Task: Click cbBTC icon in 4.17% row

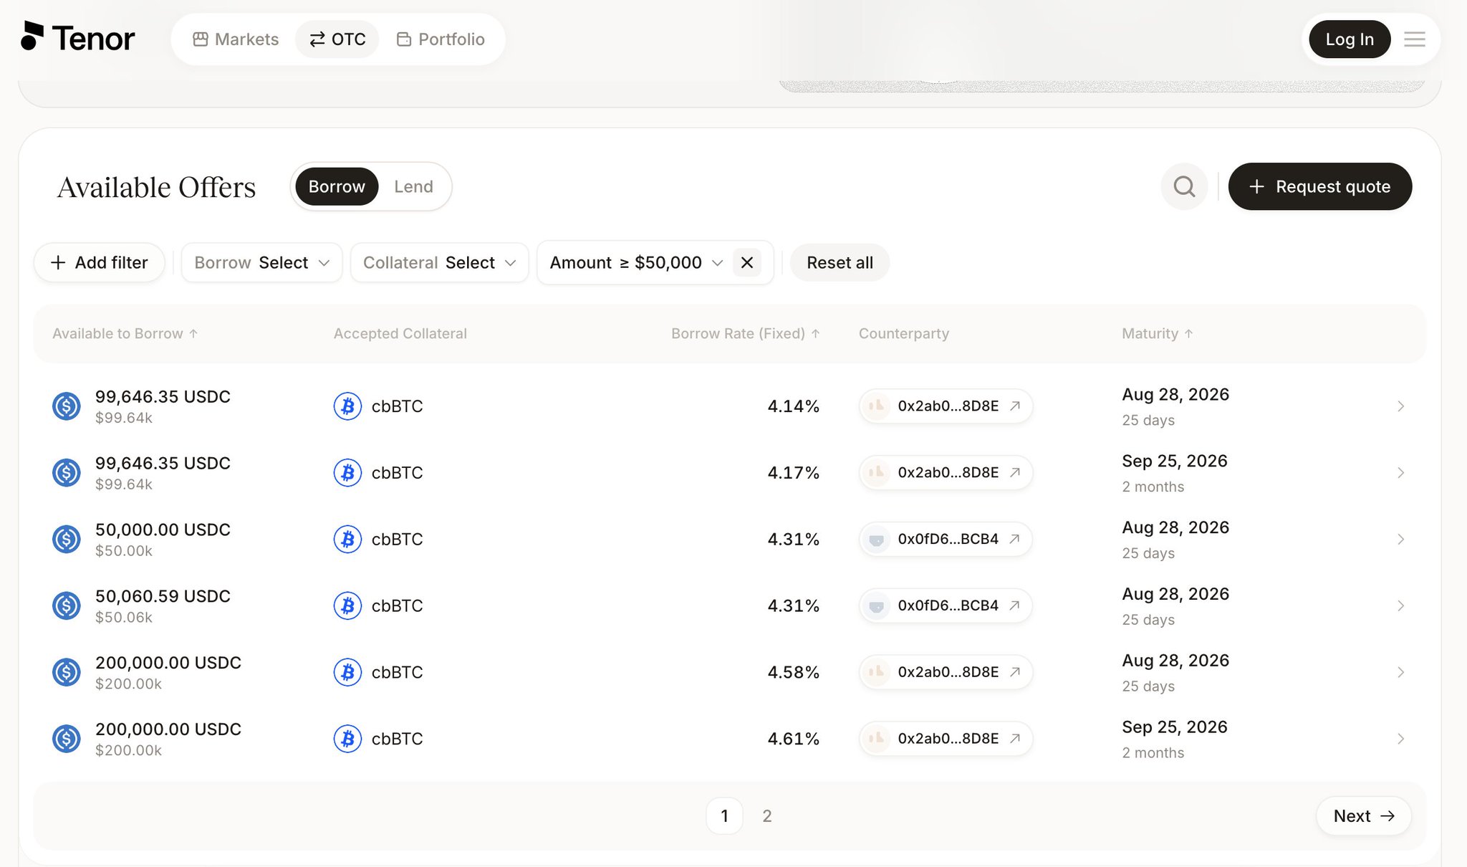Action: point(347,473)
